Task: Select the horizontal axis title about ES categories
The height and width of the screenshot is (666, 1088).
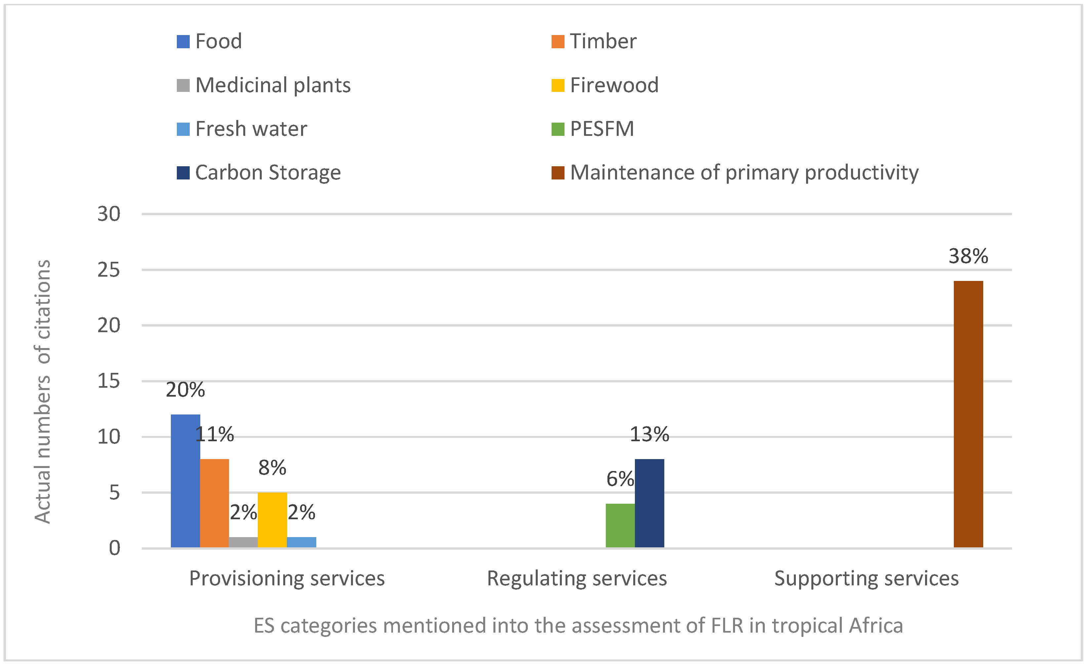Action: 578,626
